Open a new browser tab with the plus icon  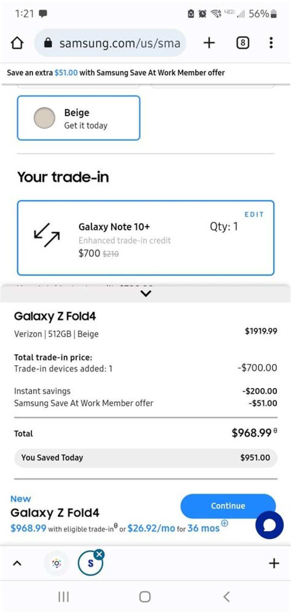[x=209, y=42]
